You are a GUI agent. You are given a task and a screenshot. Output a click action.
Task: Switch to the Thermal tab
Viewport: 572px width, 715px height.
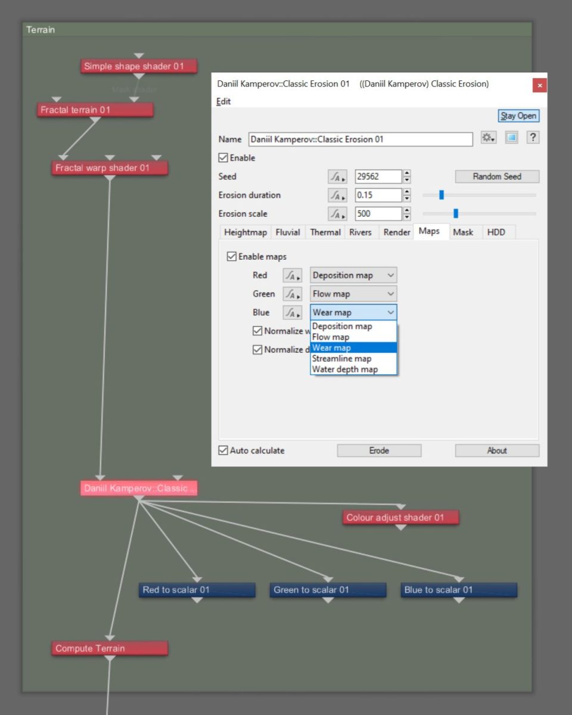click(x=325, y=232)
